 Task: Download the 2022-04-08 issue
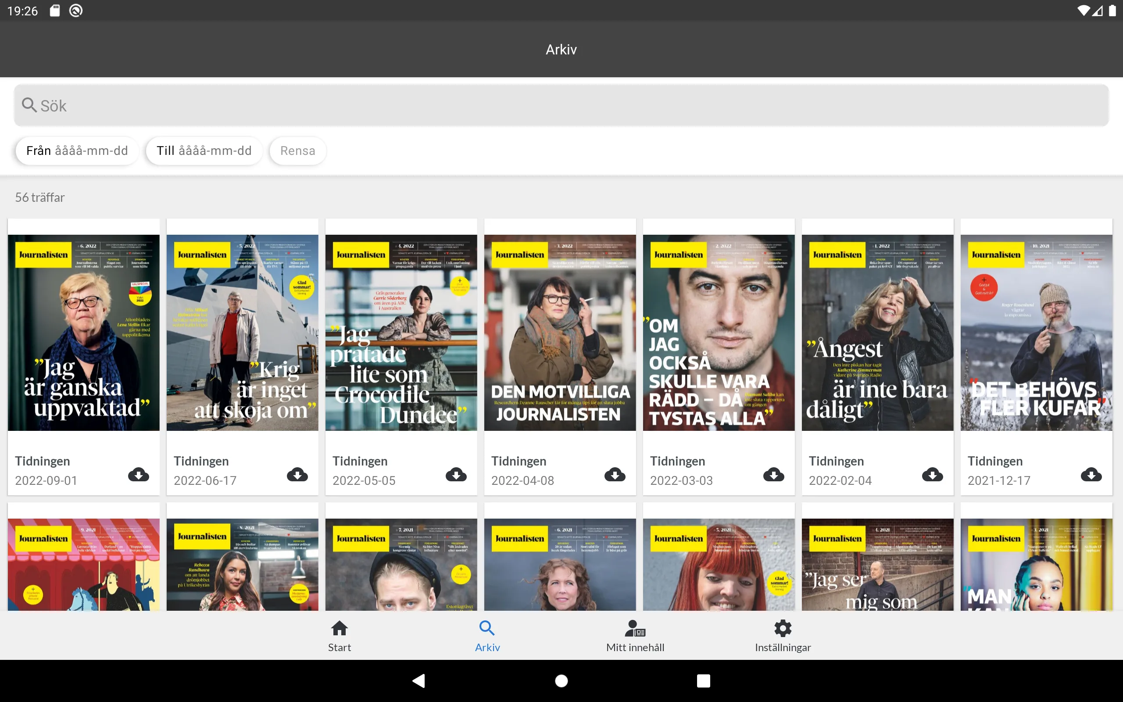615,474
